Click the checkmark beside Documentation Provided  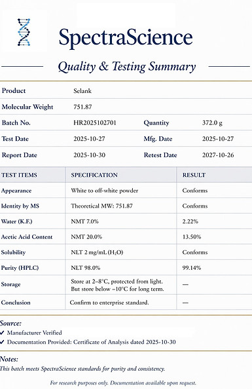point(2,342)
